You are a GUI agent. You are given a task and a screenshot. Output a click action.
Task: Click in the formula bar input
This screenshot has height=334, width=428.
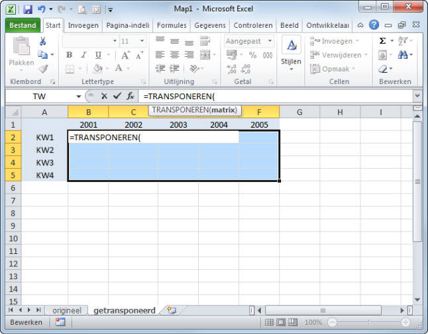276,96
